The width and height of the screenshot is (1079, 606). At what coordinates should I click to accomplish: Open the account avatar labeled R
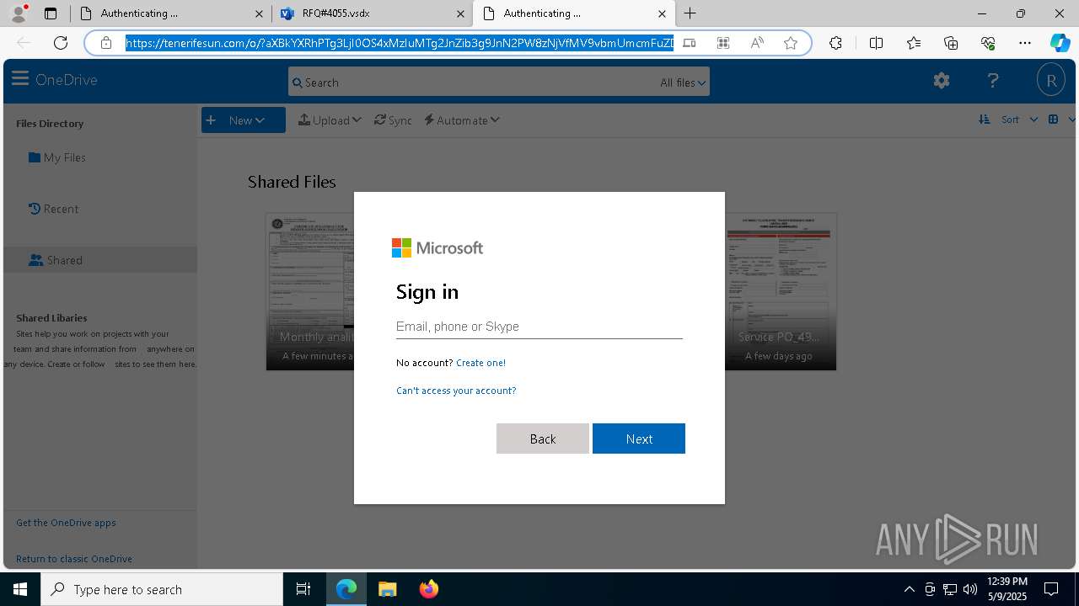coord(1051,81)
